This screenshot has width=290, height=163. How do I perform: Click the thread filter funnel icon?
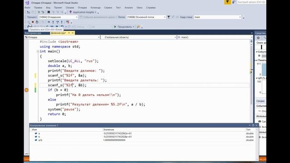(x=169, y=17)
